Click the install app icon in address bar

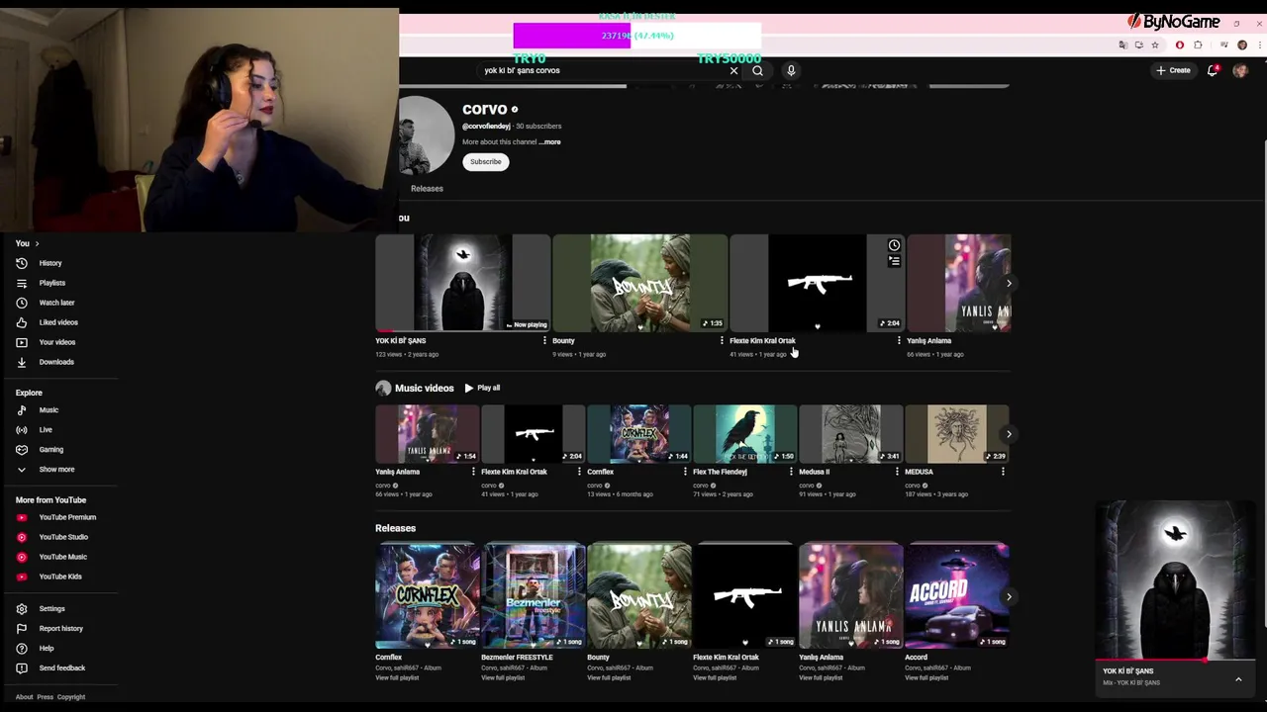[1139, 44]
